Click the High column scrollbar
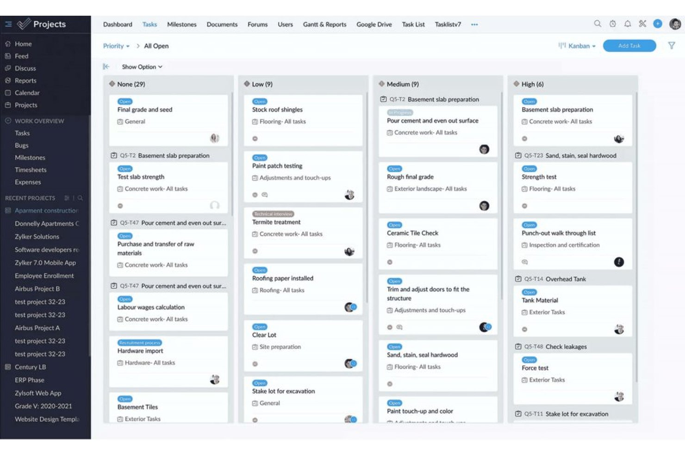 (x=636, y=237)
